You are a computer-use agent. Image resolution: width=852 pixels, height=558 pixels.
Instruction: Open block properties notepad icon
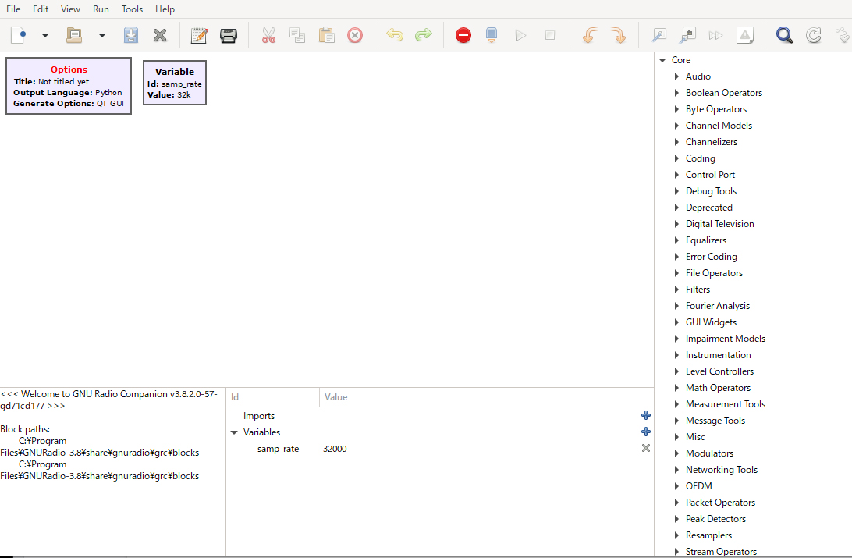click(x=200, y=35)
